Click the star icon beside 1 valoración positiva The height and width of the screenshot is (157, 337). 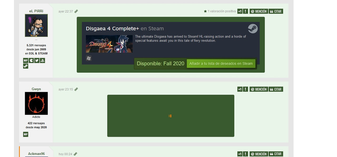click(205, 11)
